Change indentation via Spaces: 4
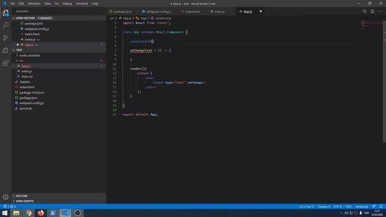386x217 pixels. point(324,206)
